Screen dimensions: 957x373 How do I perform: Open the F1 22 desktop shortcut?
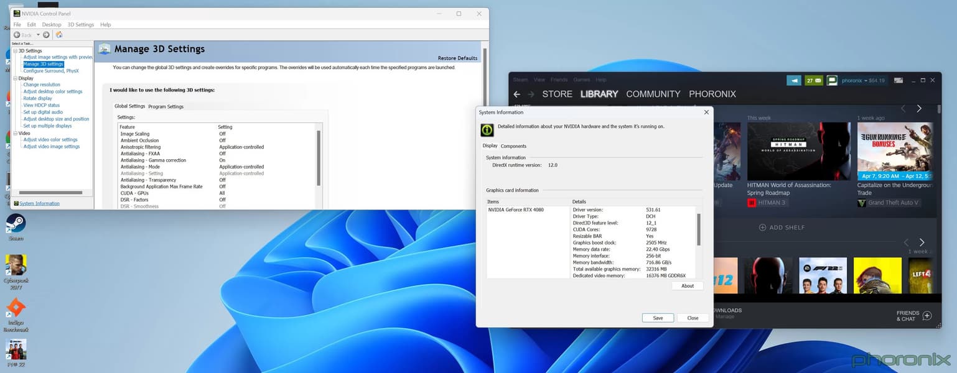click(16, 352)
